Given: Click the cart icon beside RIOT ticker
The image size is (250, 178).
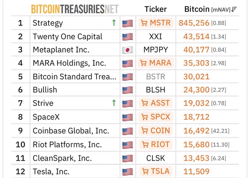Looking at the screenshot, I should 145,144.
